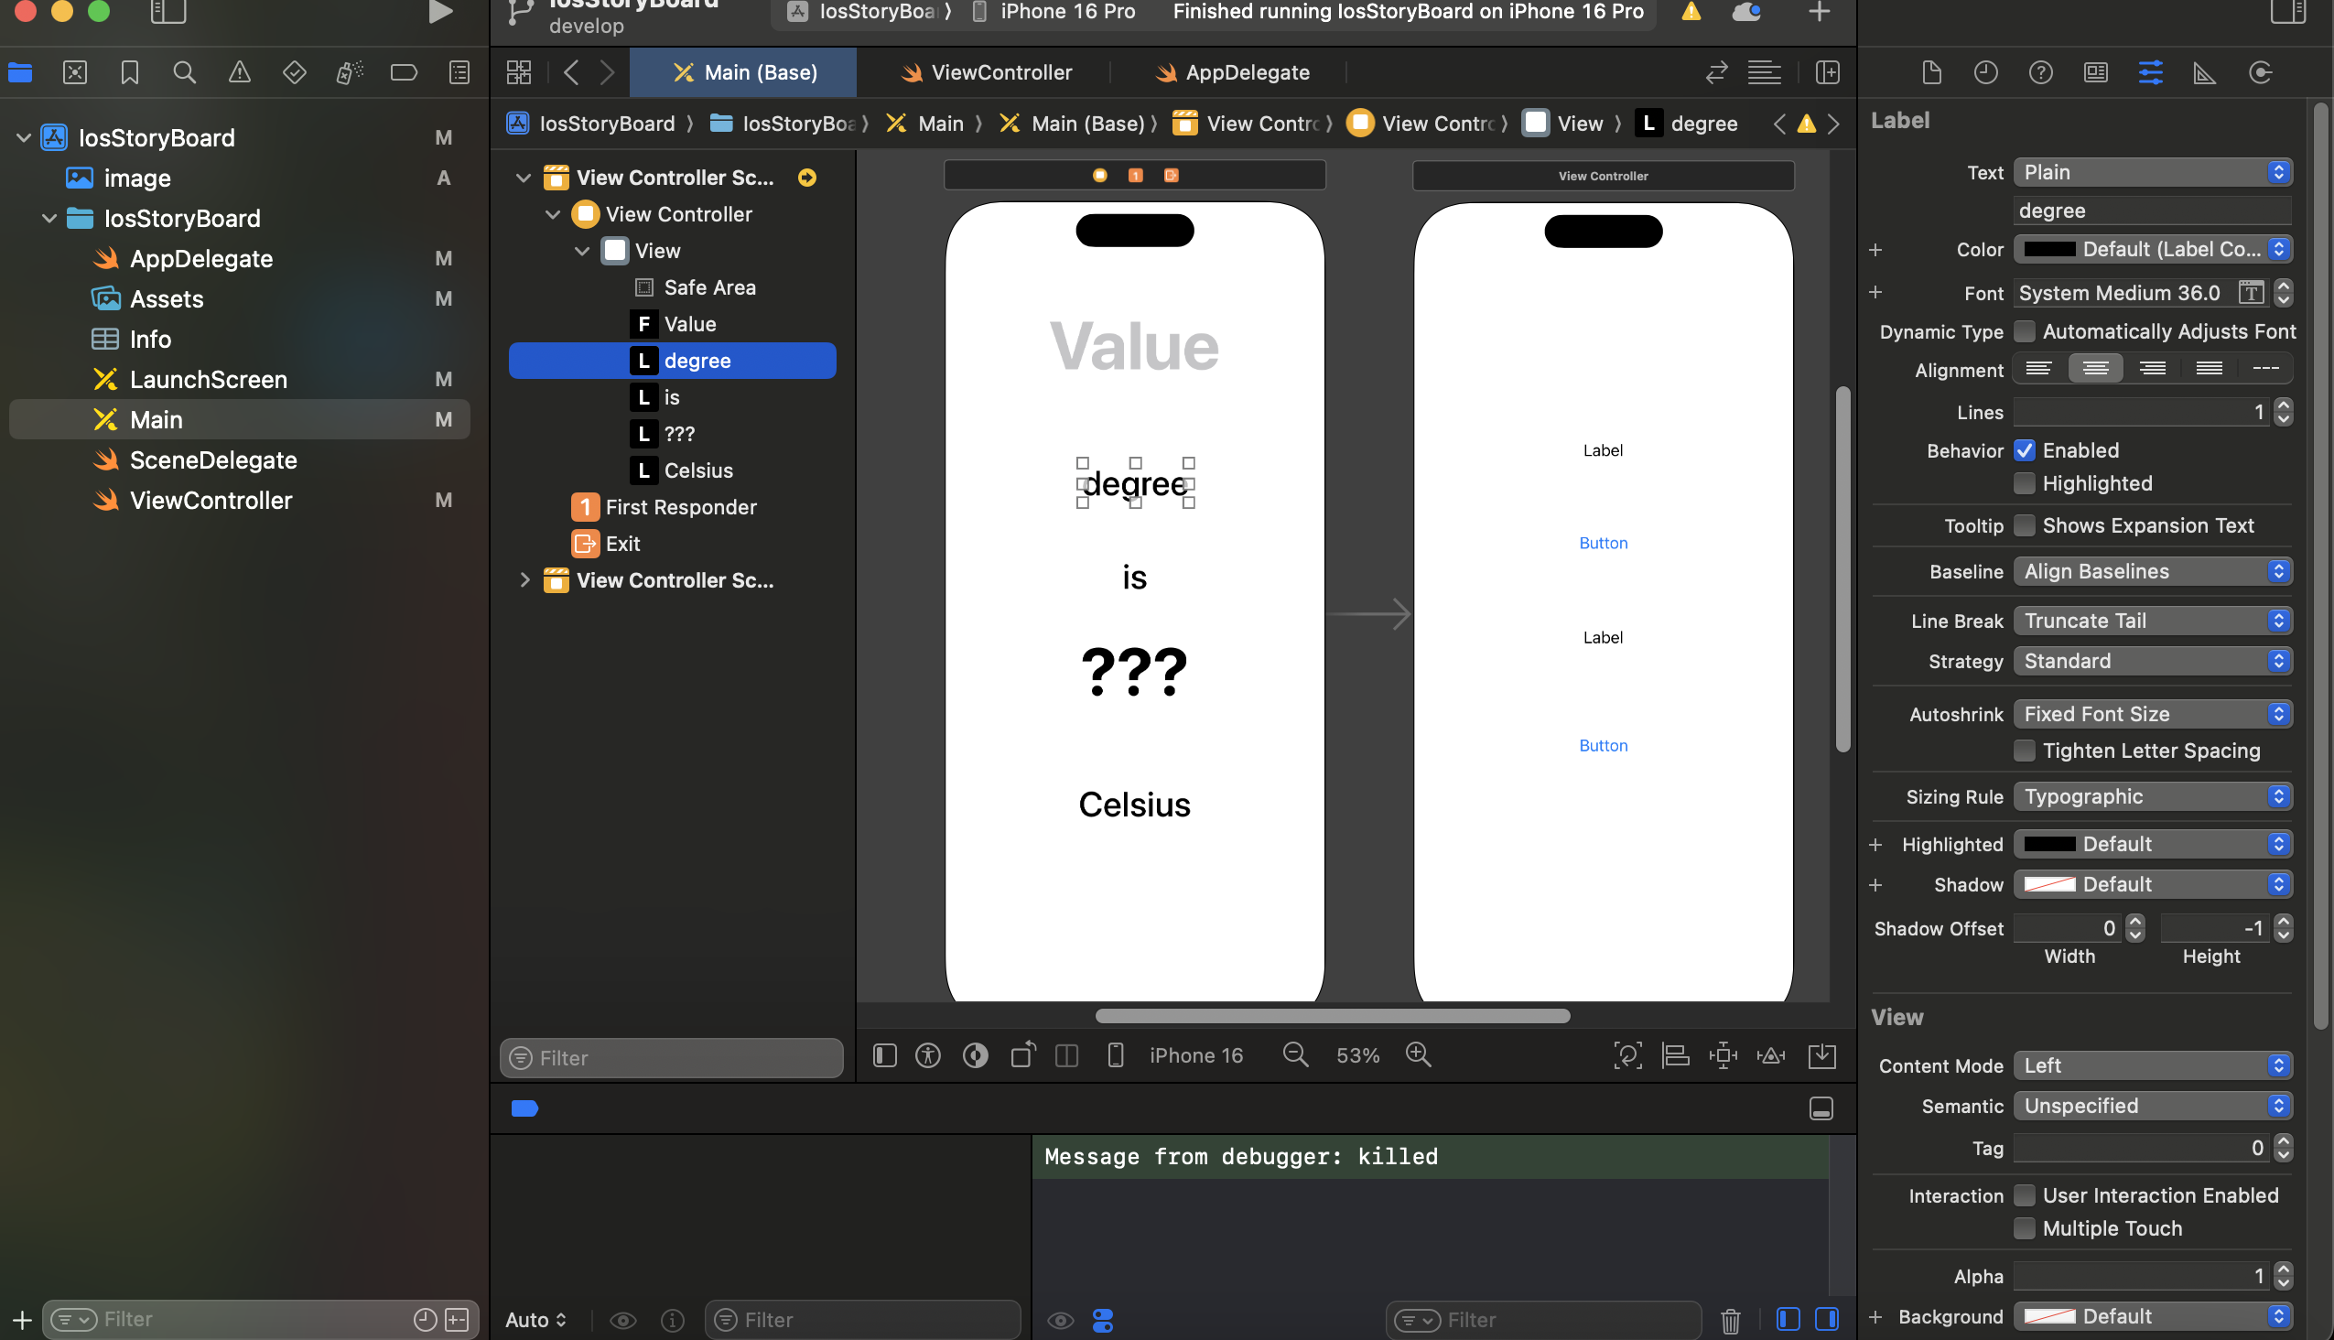Zoom out of the storyboard canvas
Viewport: 2334px width, 1340px height.
(1296, 1054)
